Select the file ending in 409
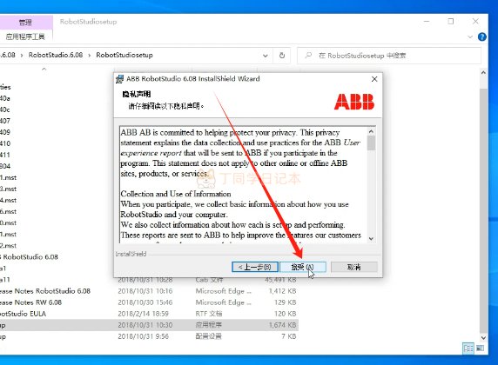Screen dimensions: 498x365 tap(5, 132)
